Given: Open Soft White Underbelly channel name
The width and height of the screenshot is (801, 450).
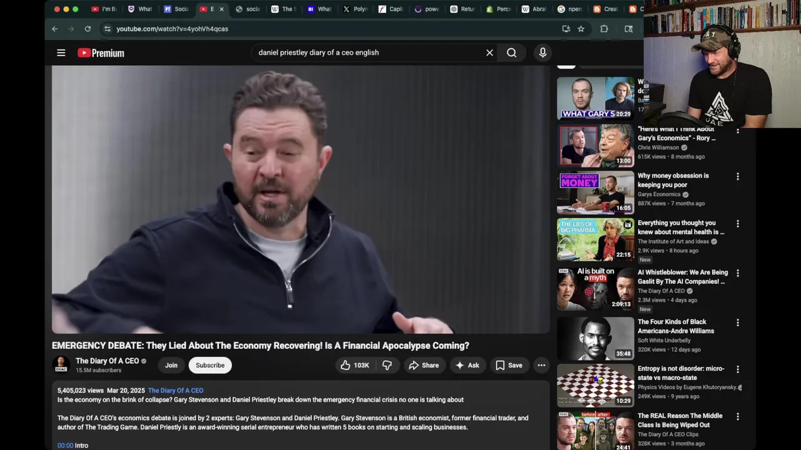Looking at the screenshot, I should (x=664, y=341).
